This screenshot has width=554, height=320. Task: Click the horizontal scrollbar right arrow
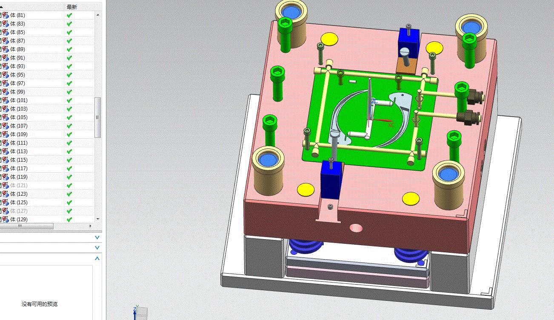point(90,227)
